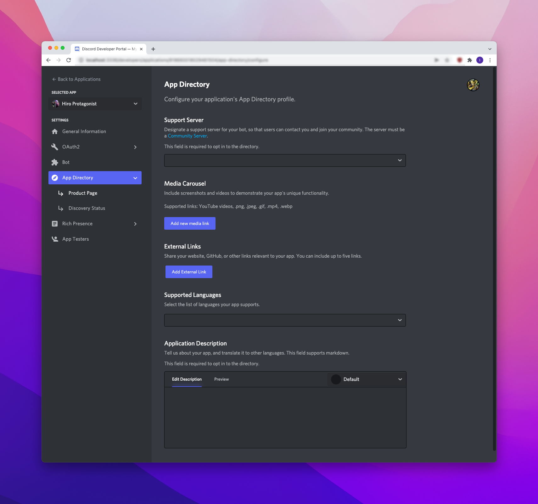This screenshot has height=504, width=538.
Task: Expand the OAuth2 submenu chevron
Action: [135, 147]
